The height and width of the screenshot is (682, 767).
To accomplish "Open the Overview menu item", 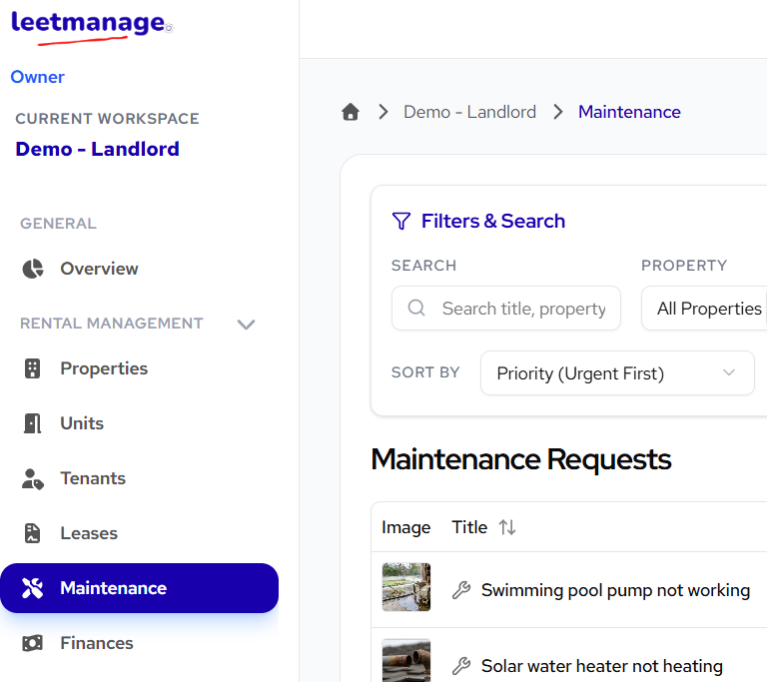I will click(x=99, y=269).
